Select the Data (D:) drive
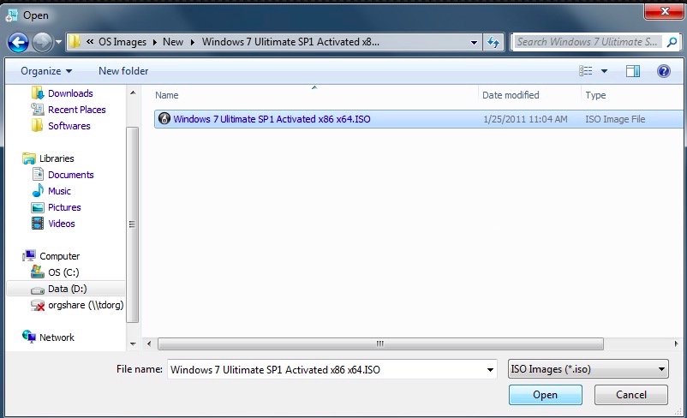The width and height of the screenshot is (687, 418). (x=67, y=289)
